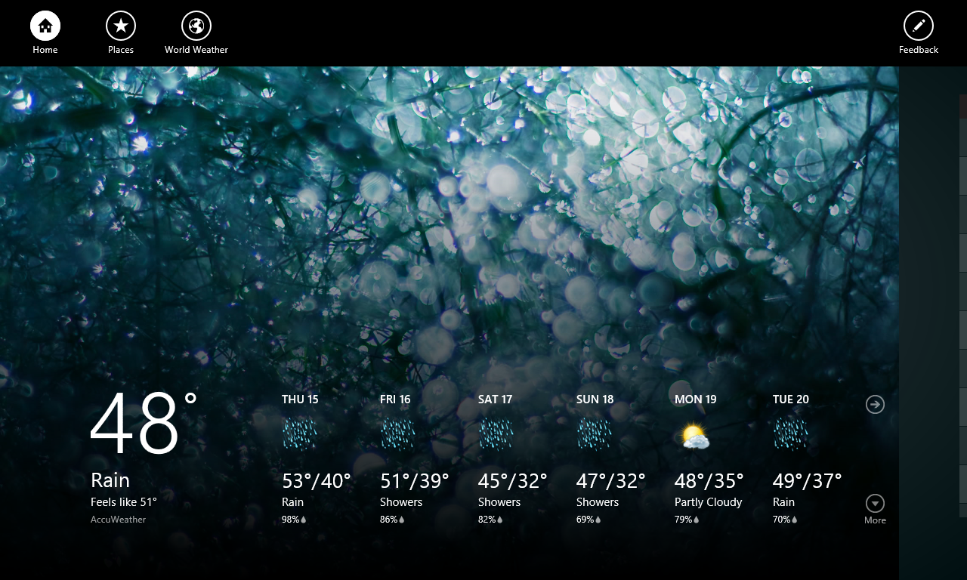The height and width of the screenshot is (580, 967).
Task: Click the Partly Cloudy condition label
Action: [x=709, y=502]
